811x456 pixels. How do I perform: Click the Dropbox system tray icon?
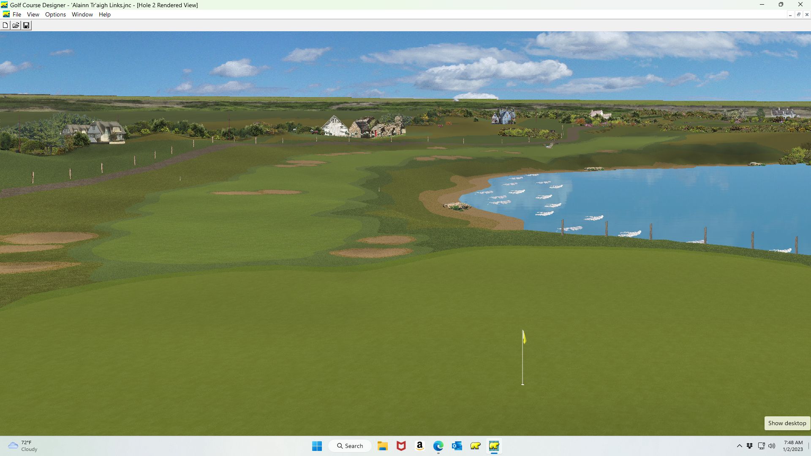(x=750, y=446)
